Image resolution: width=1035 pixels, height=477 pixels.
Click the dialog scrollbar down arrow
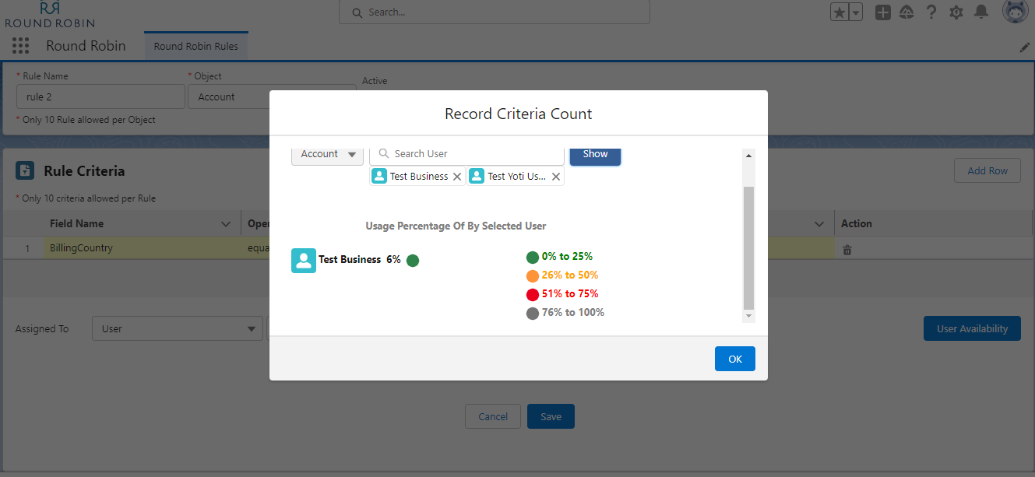(x=749, y=316)
